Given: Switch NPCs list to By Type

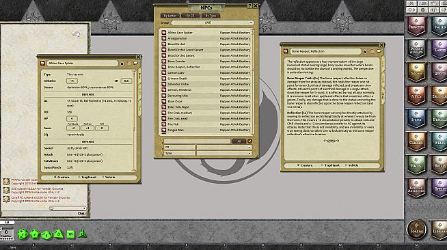Looking at the screenshot, I should tap(211, 16).
